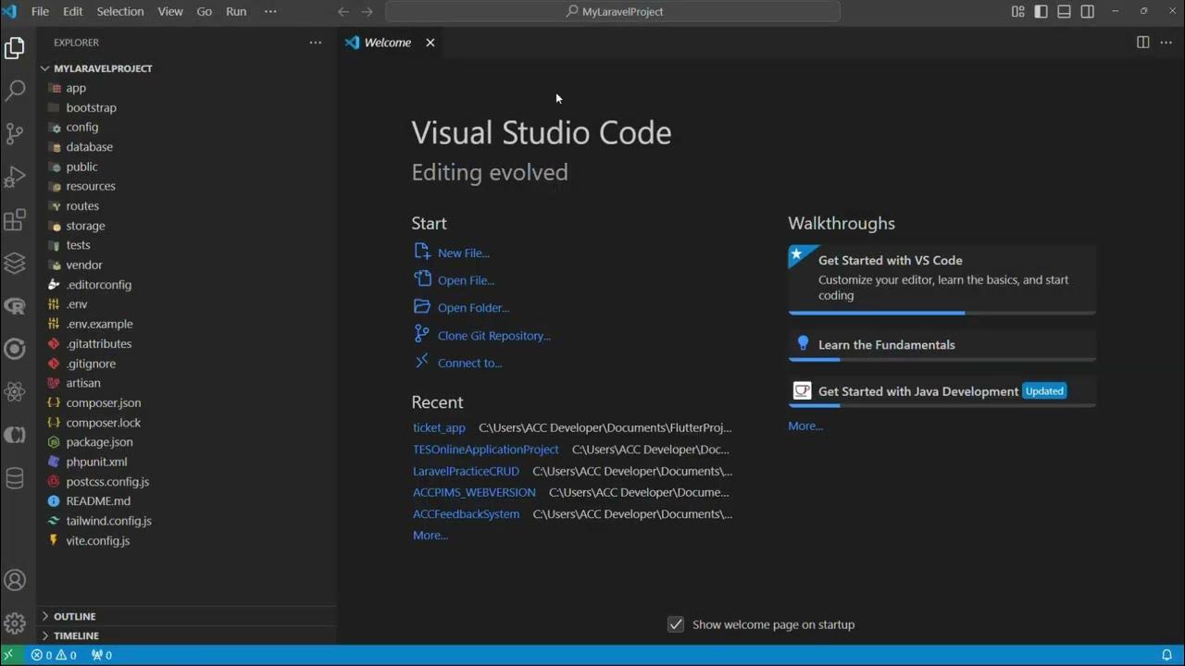The image size is (1185, 666).
Task: Toggle the bottom panel layout button
Action: point(1065,12)
